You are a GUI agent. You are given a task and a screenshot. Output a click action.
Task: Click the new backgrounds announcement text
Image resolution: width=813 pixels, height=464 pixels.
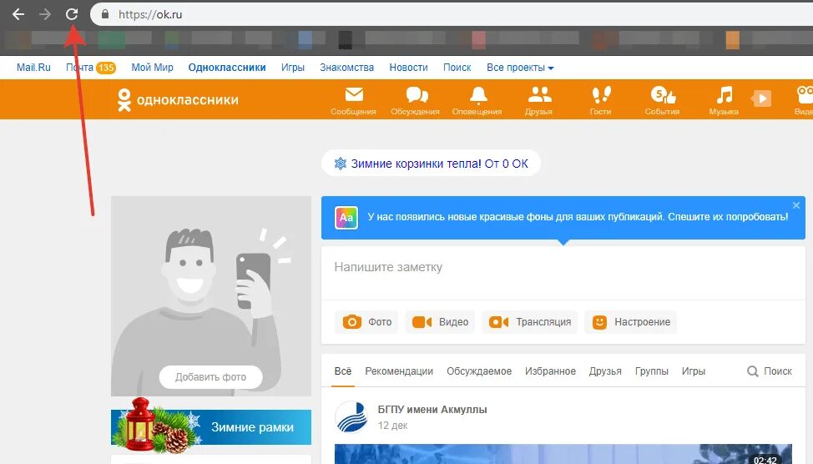click(578, 217)
